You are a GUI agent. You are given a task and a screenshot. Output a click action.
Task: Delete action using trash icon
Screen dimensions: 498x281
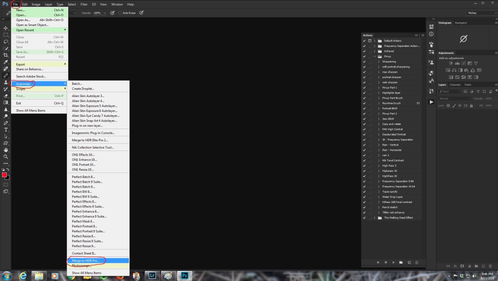tap(417, 262)
